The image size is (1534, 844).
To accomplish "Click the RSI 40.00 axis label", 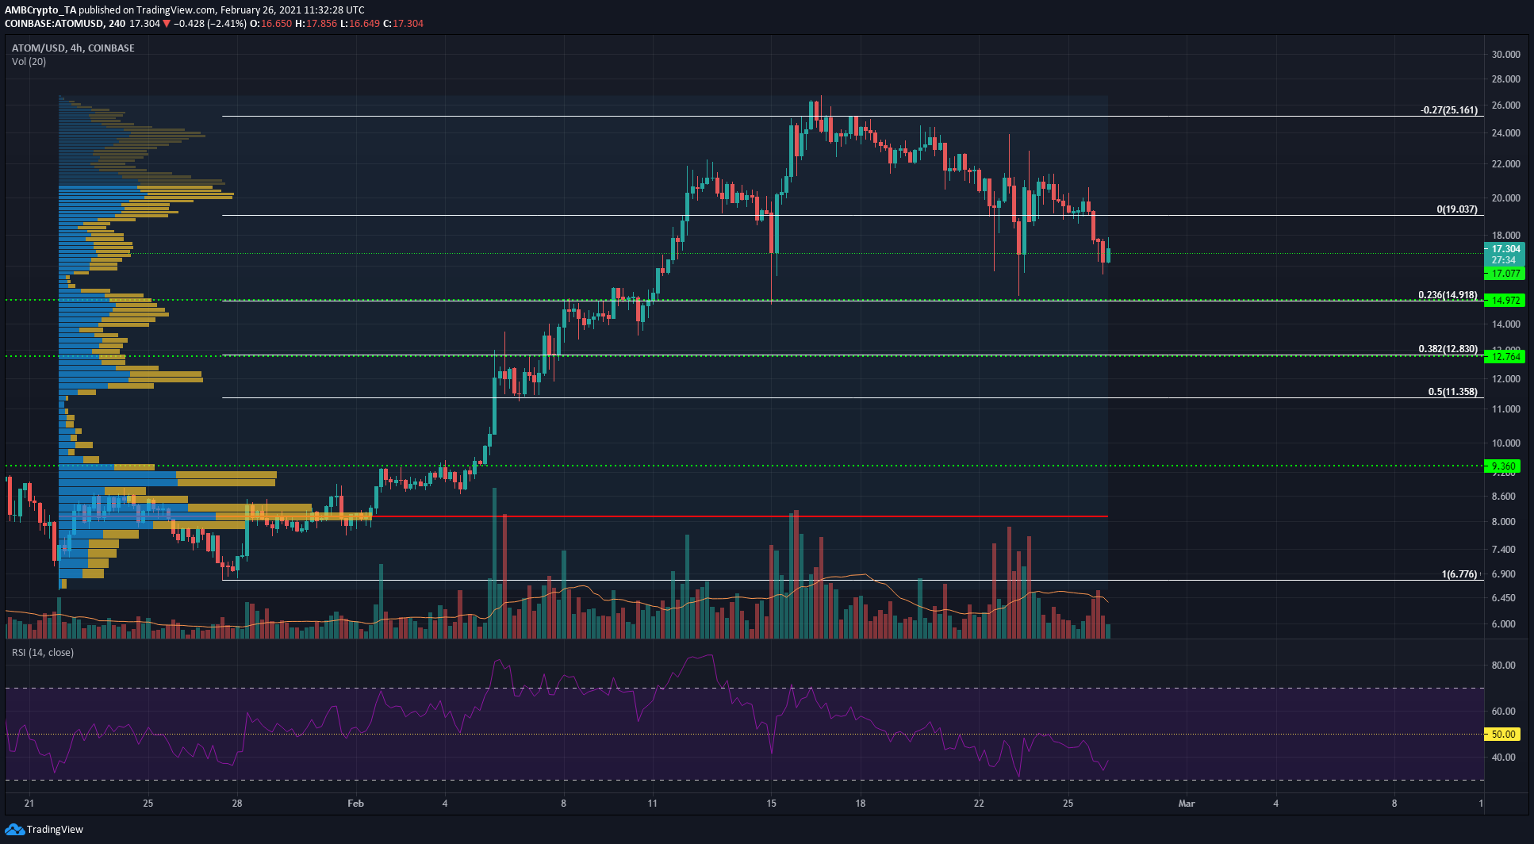I will [x=1504, y=758].
